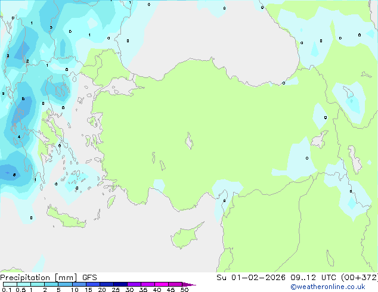Image resolution: width=378 pixels, height=292 pixels.
Task: Click the "[mm]" unit label
Action: 66,278
